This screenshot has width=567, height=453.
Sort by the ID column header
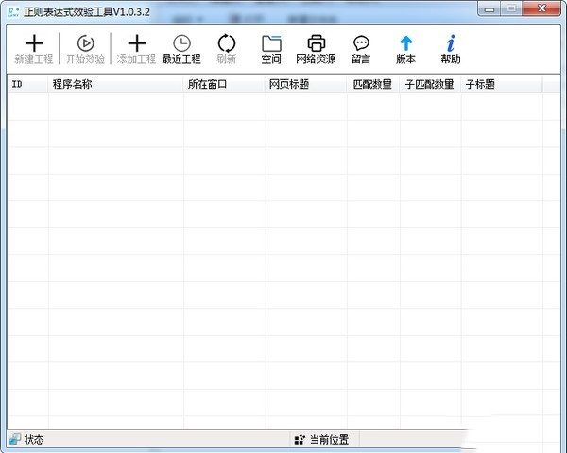tap(27, 84)
